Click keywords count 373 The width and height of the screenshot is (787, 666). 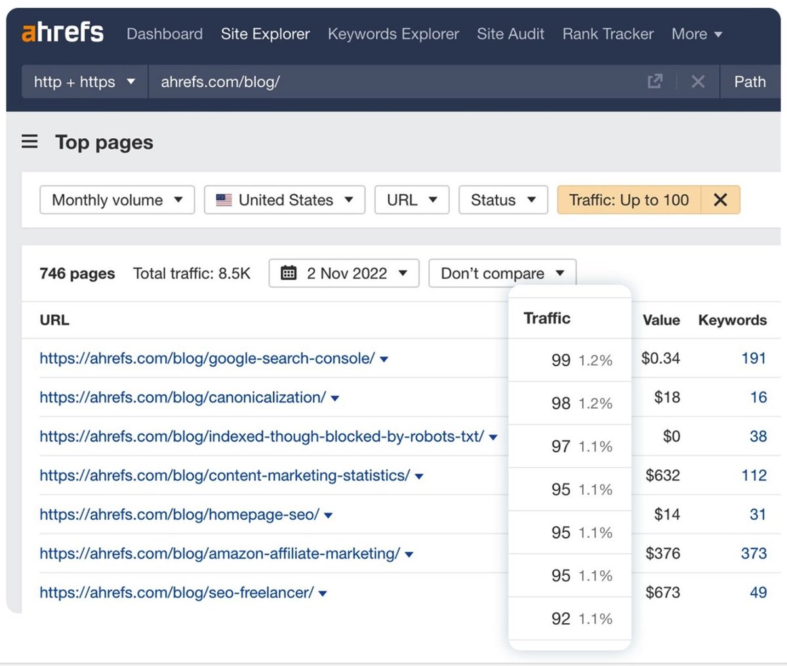click(x=754, y=553)
